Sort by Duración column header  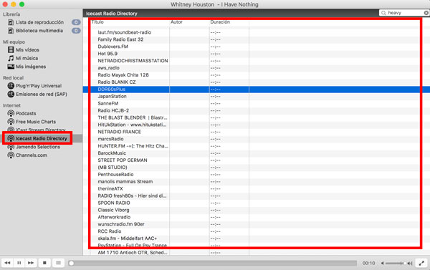point(220,22)
